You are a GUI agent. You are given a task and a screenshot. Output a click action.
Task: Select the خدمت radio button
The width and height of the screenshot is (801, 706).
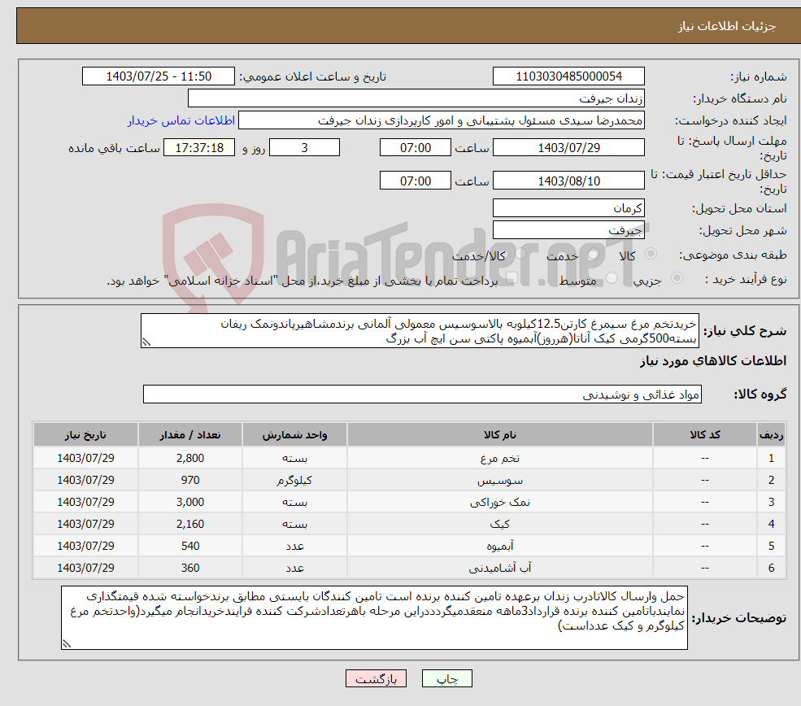click(x=593, y=254)
